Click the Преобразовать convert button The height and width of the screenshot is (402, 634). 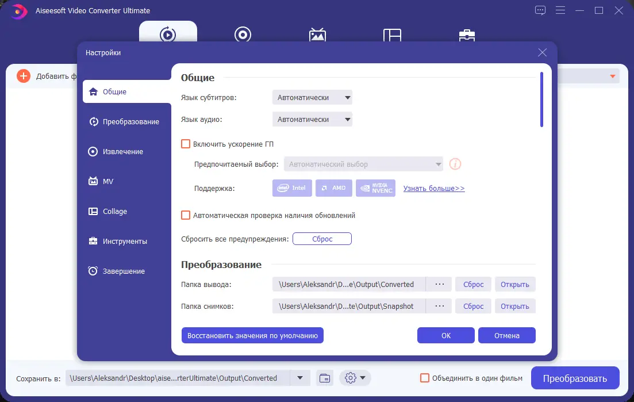click(x=575, y=378)
